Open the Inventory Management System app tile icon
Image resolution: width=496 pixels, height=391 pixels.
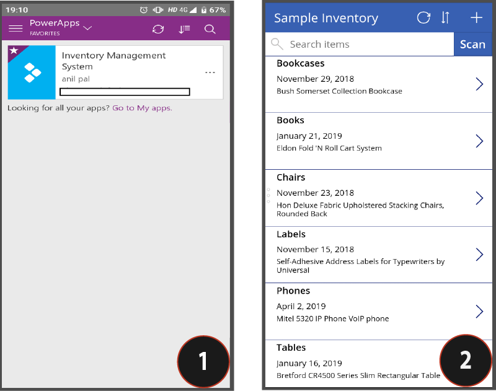click(32, 72)
